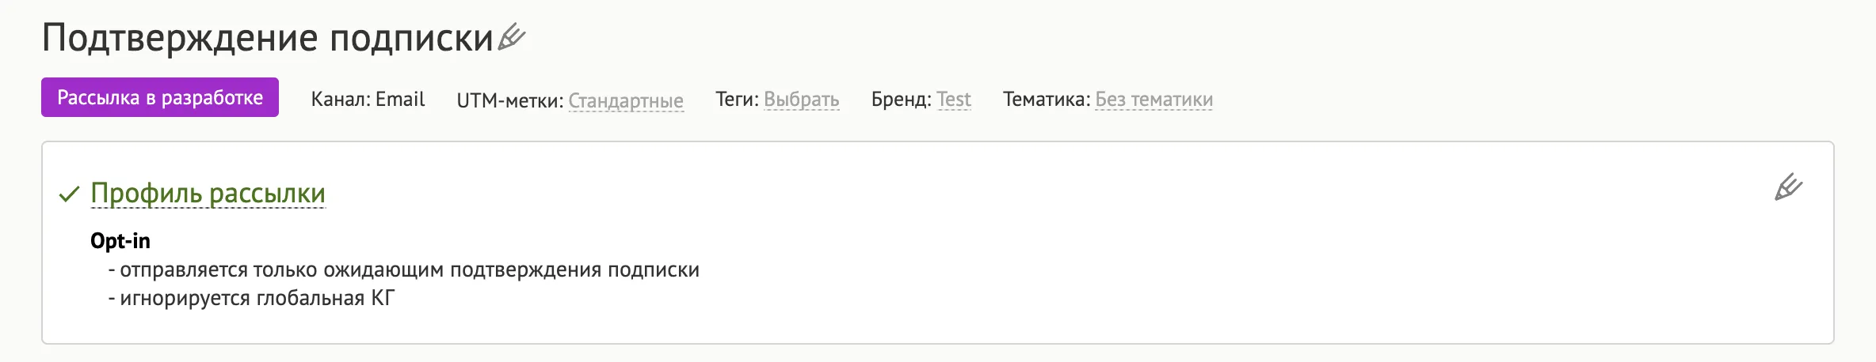
Task: Click the Тематика label
Action: coord(1047,100)
